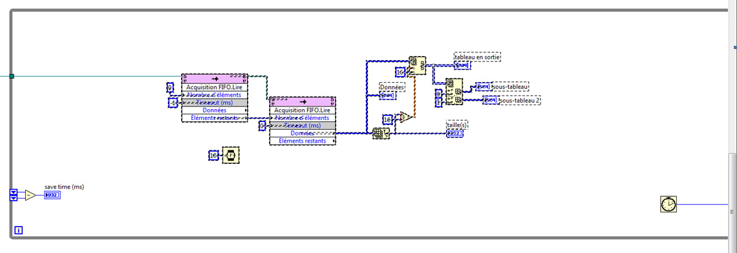This screenshot has height=253, width=737.
Task: Click the loop iteration terminal i
Action: (19, 230)
